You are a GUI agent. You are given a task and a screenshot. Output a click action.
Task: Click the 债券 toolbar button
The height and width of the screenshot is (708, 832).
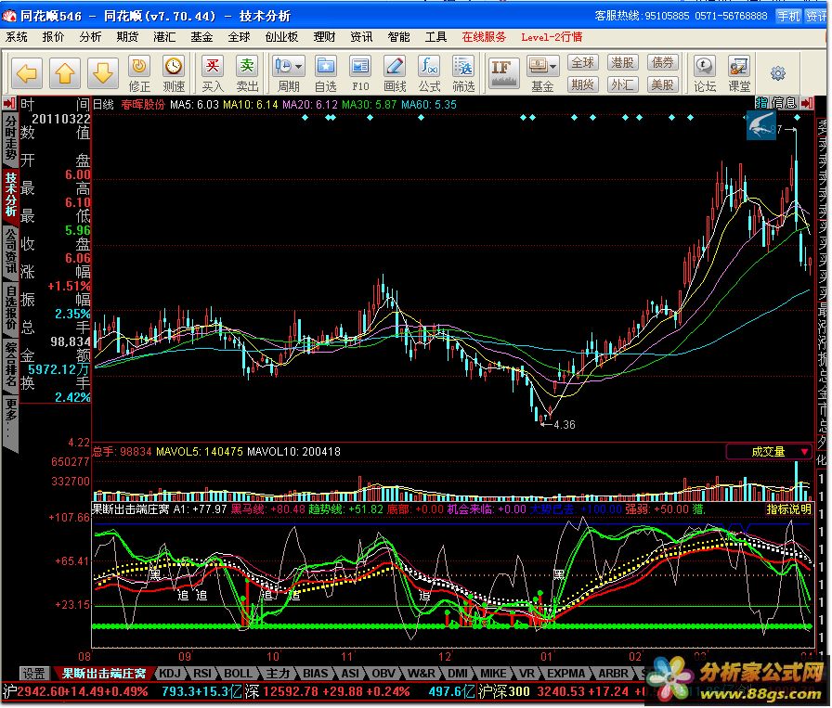(x=662, y=62)
